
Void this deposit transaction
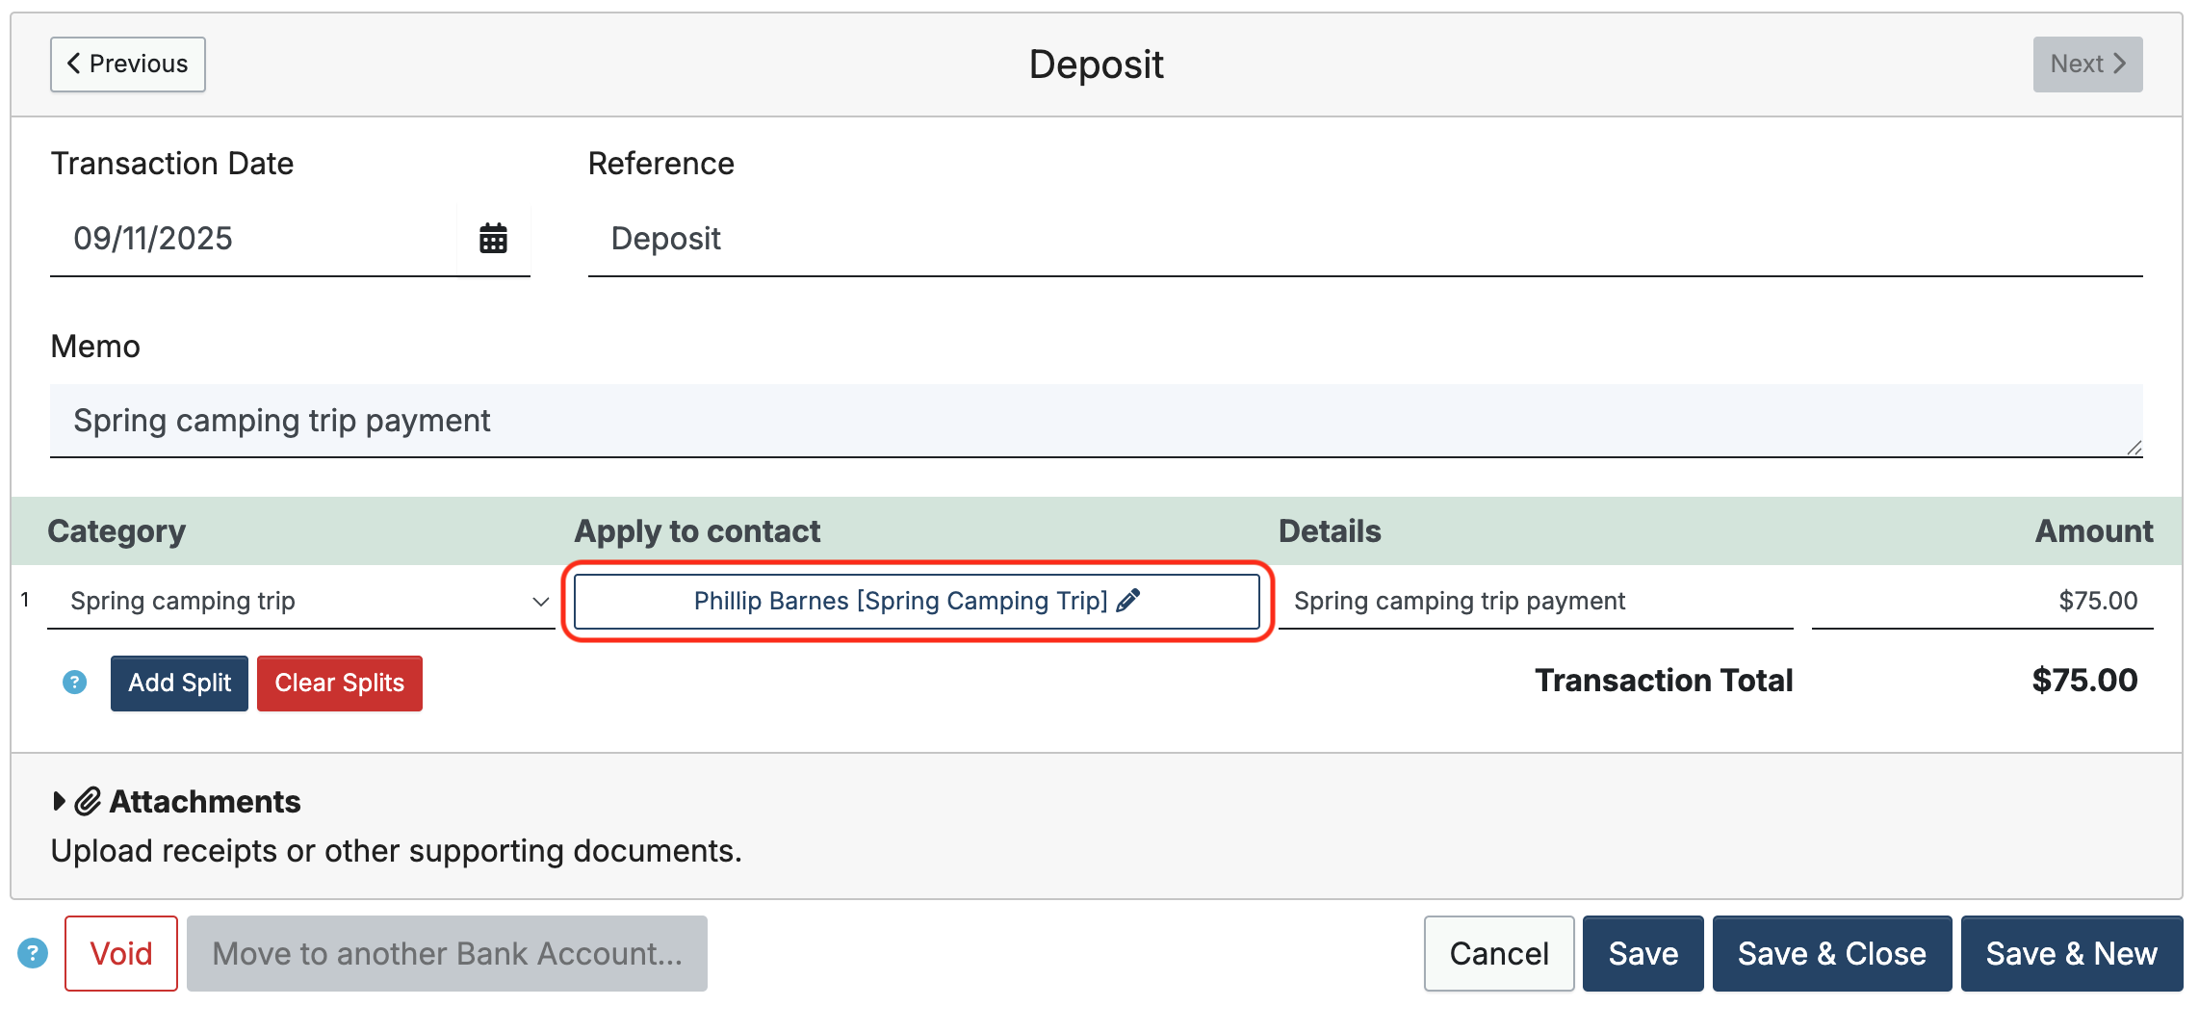click(x=121, y=953)
